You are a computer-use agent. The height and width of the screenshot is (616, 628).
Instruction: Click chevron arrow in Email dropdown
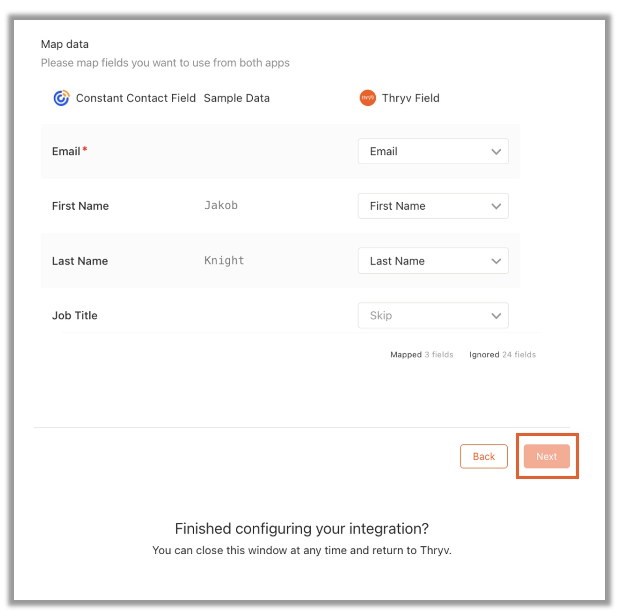coord(496,152)
